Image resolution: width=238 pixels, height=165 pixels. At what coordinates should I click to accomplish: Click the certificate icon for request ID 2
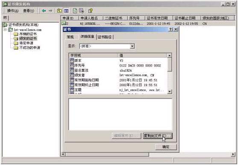(x=64, y=23)
